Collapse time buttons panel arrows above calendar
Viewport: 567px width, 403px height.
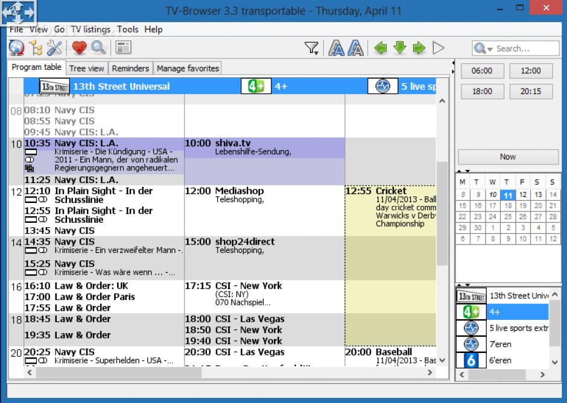463,171
